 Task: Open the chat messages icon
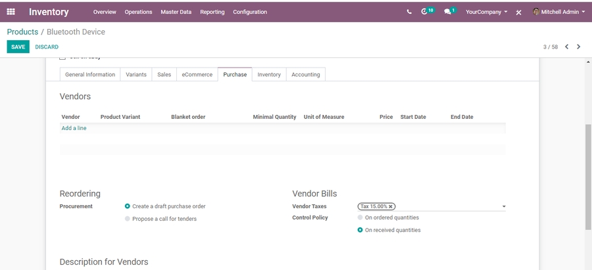click(x=448, y=12)
